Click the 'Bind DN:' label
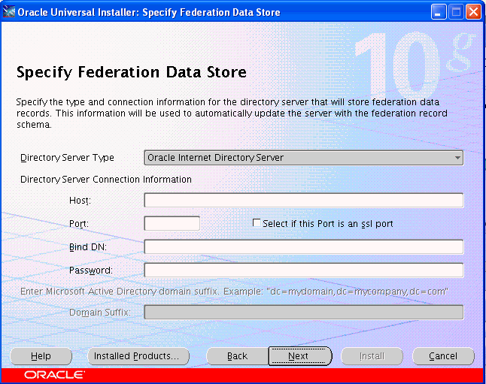 coord(88,246)
